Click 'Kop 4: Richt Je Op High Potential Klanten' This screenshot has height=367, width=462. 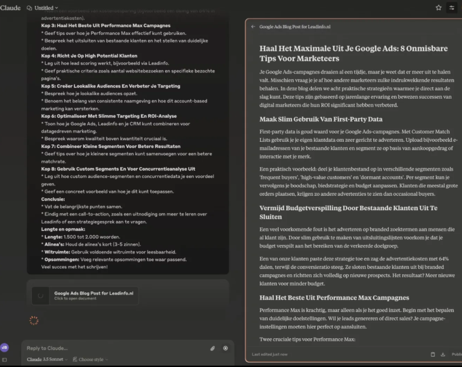tap(89, 56)
